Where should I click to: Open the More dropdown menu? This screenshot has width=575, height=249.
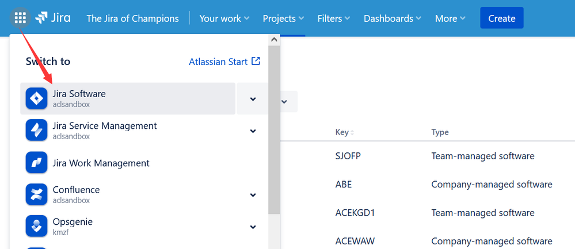click(450, 18)
